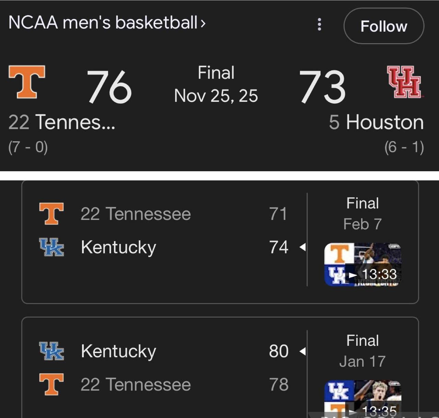
Task: Open the NCAA men's basketball league link
Action: [x=103, y=23]
